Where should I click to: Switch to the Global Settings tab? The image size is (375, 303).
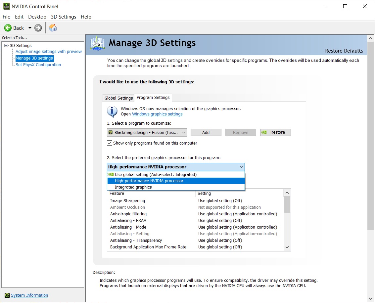click(118, 98)
